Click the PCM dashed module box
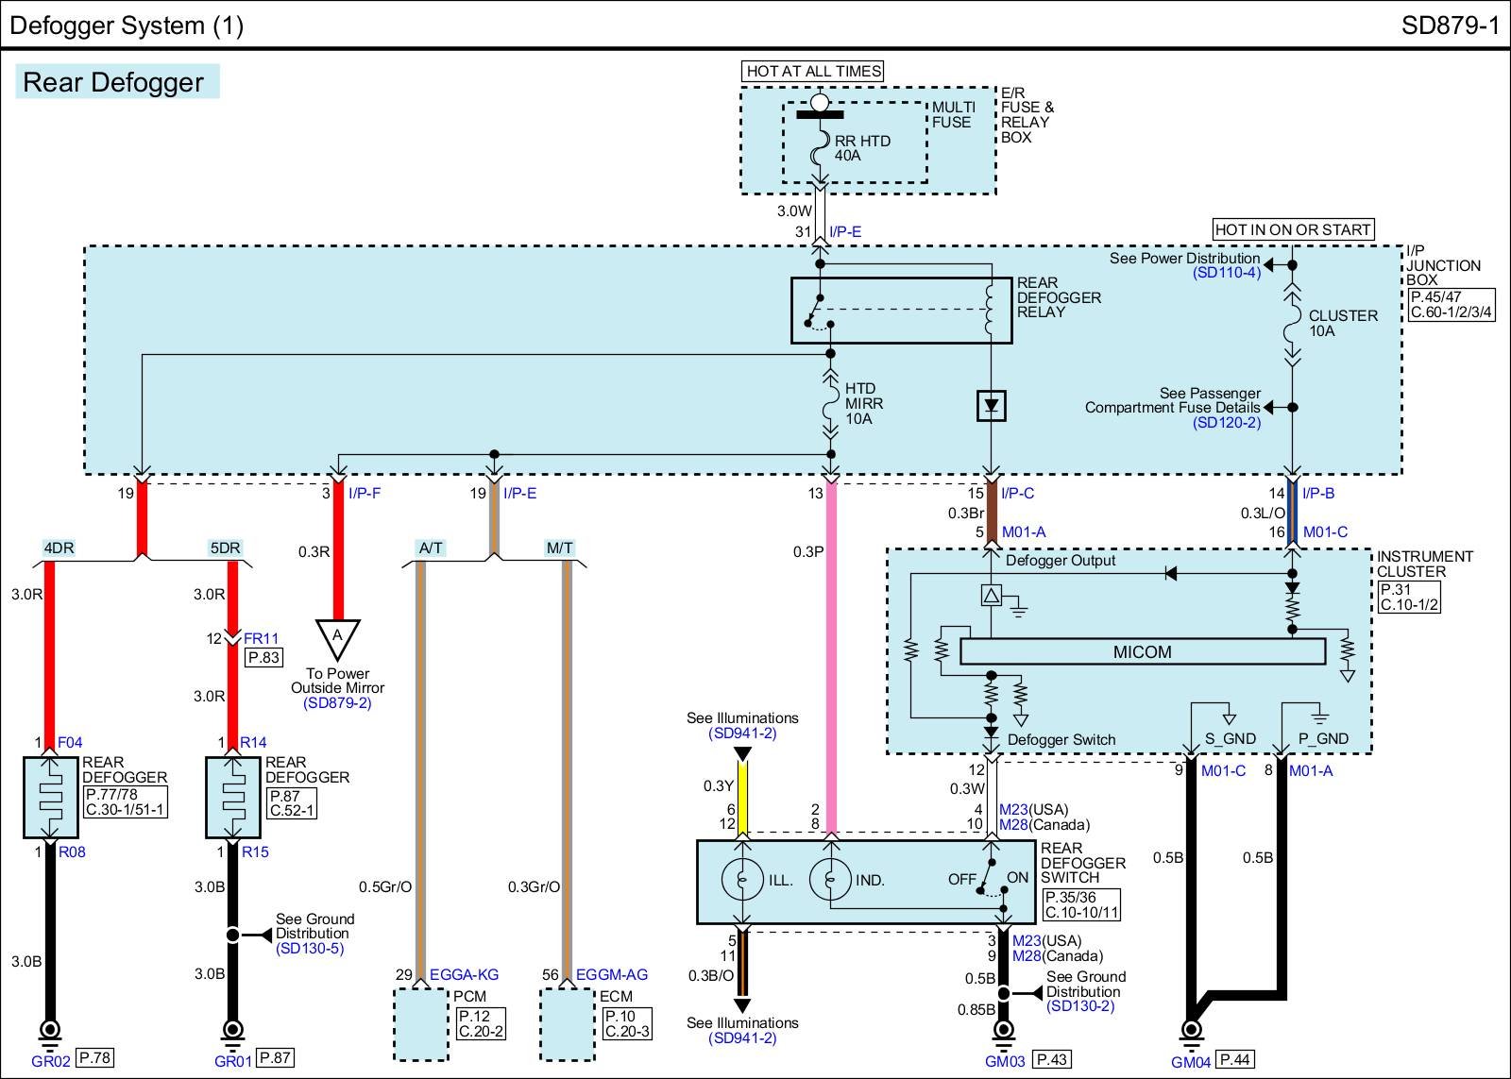Image resolution: width=1511 pixels, height=1079 pixels. pyautogui.click(x=420, y=1024)
